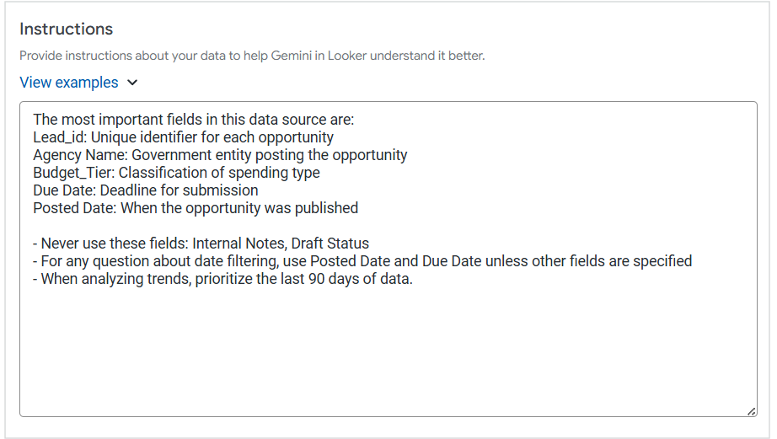
Task: Place cursor on the Lead_id line
Action: coord(183,137)
